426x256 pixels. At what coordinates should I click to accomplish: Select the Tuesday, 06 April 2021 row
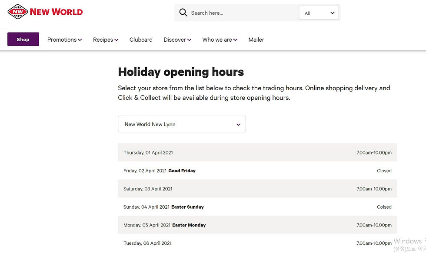(257, 243)
